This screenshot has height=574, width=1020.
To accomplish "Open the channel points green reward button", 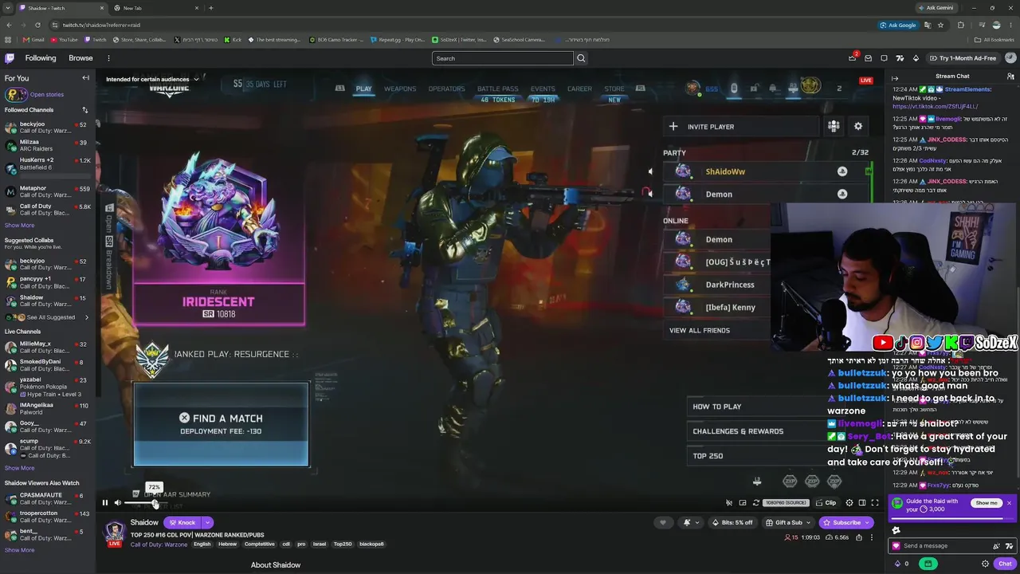I will (928, 564).
